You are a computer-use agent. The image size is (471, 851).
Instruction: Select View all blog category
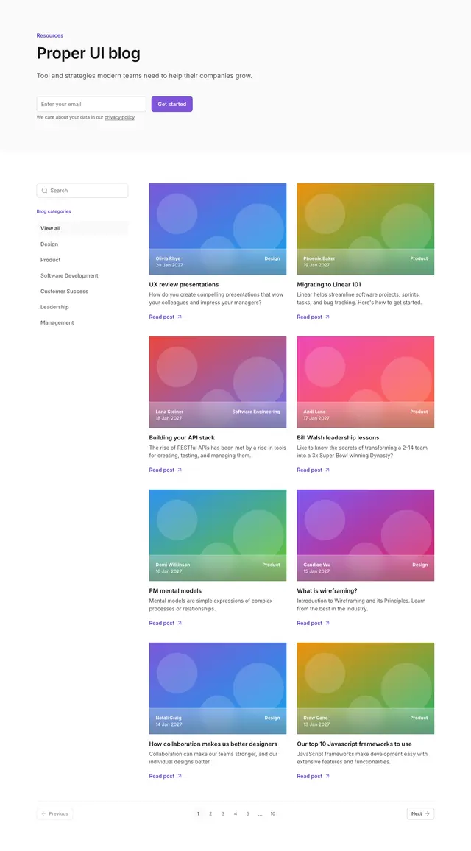pos(82,228)
